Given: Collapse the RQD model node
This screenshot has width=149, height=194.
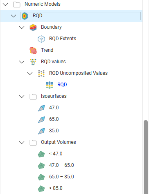Looking at the screenshot, I should coord(14,16).
